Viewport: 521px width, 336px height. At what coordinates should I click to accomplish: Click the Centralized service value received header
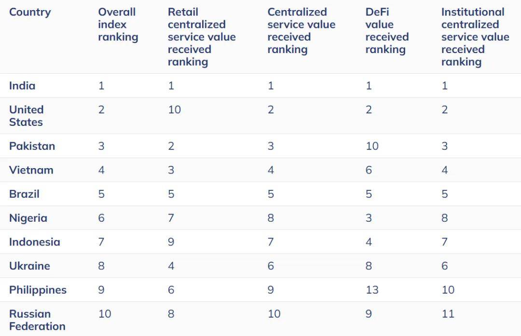click(301, 31)
